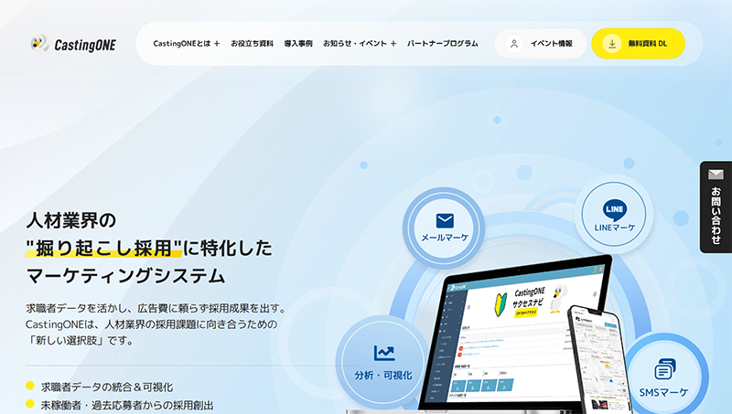The width and height of the screenshot is (732, 414).
Task: Click the envelope icon on お問い合わせ tab
Action: 716,175
